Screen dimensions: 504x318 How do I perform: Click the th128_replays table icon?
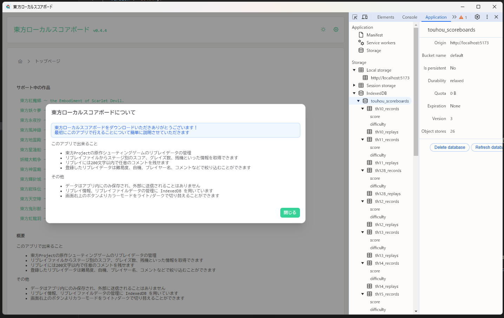pos(369,193)
